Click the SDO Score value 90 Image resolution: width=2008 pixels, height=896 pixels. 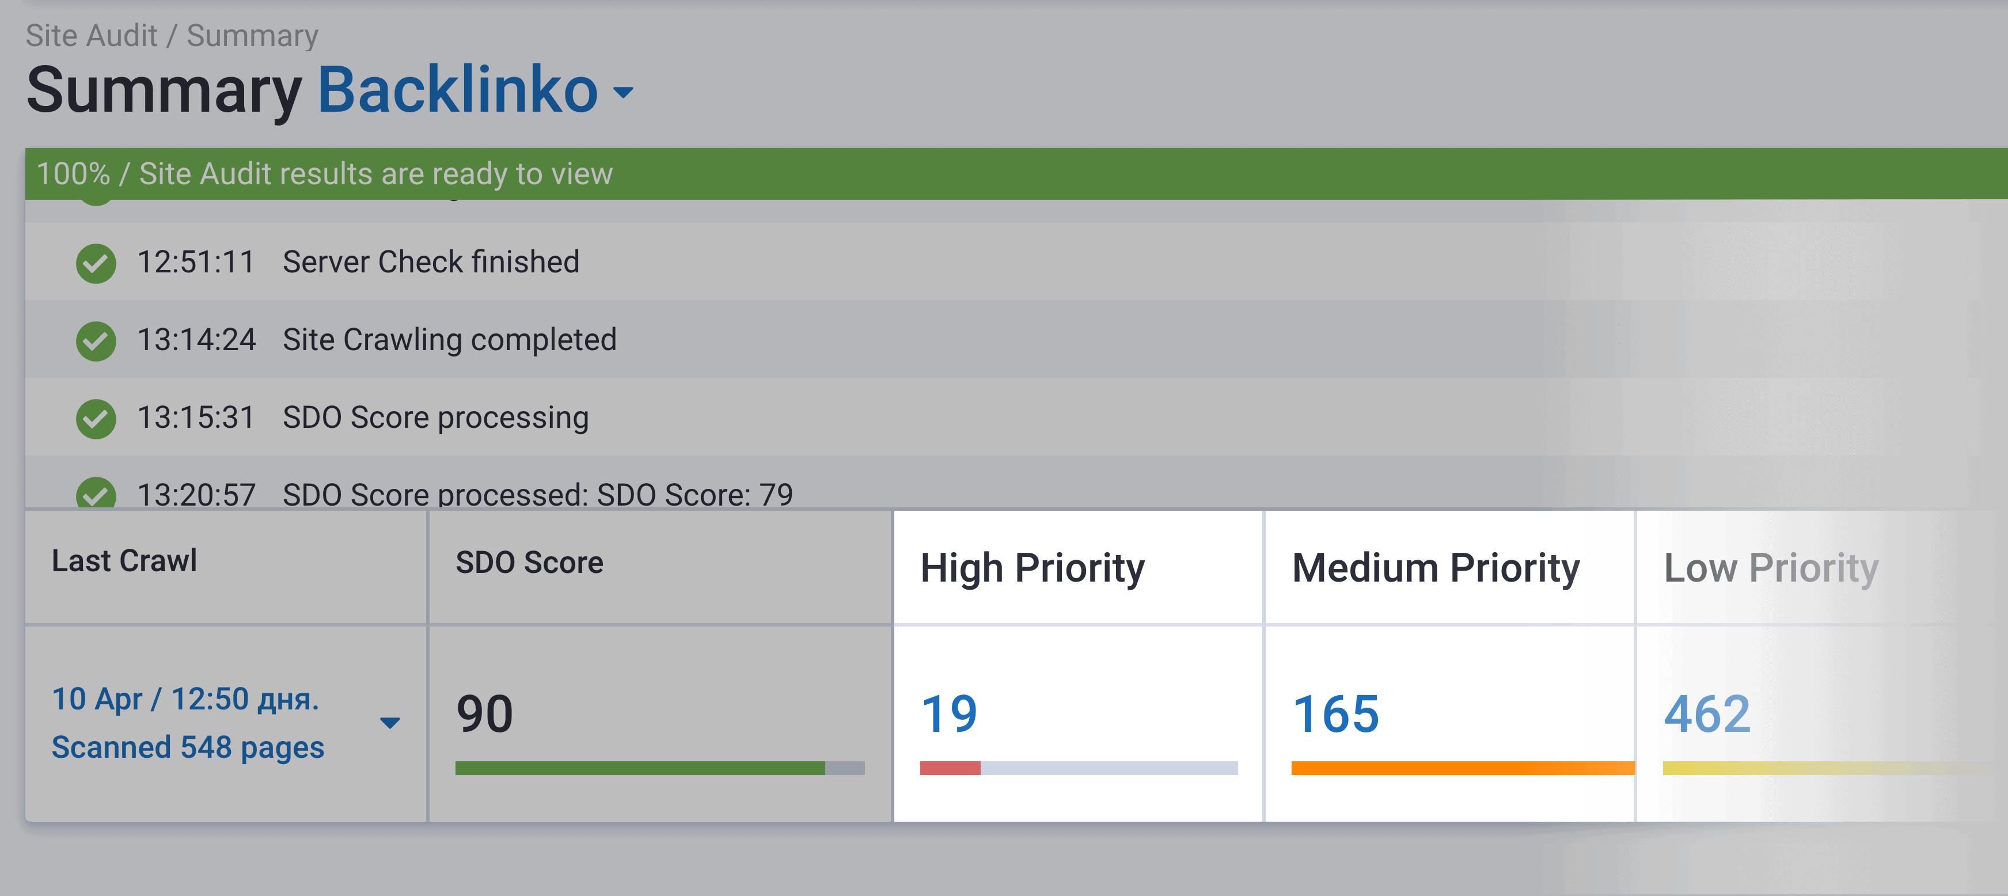[484, 714]
